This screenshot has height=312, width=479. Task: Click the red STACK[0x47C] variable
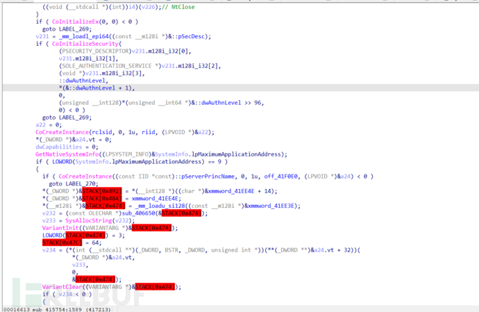coord(62,243)
